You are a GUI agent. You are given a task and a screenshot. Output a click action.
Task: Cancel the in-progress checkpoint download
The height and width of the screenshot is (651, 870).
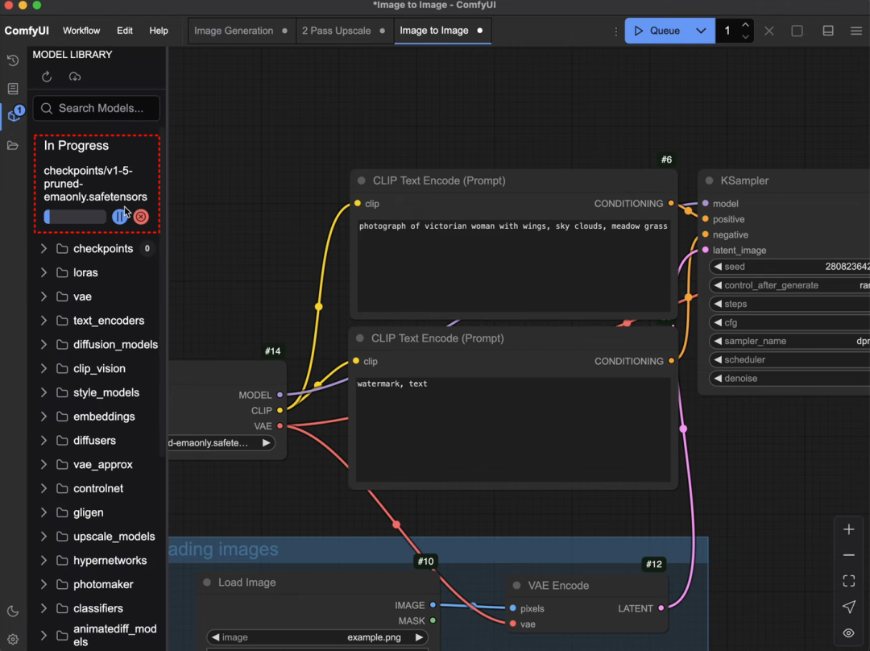tap(141, 217)
